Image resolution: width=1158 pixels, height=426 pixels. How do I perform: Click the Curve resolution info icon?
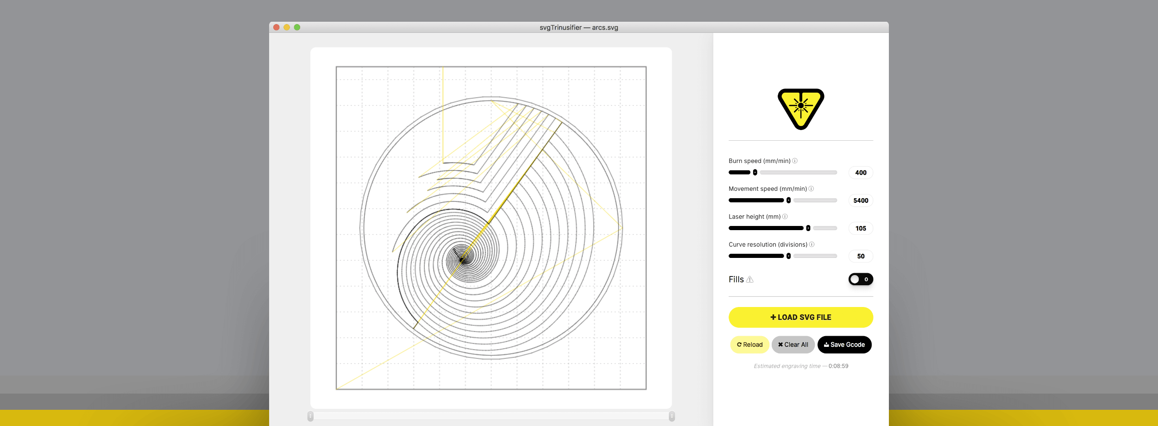coord(812,244)
